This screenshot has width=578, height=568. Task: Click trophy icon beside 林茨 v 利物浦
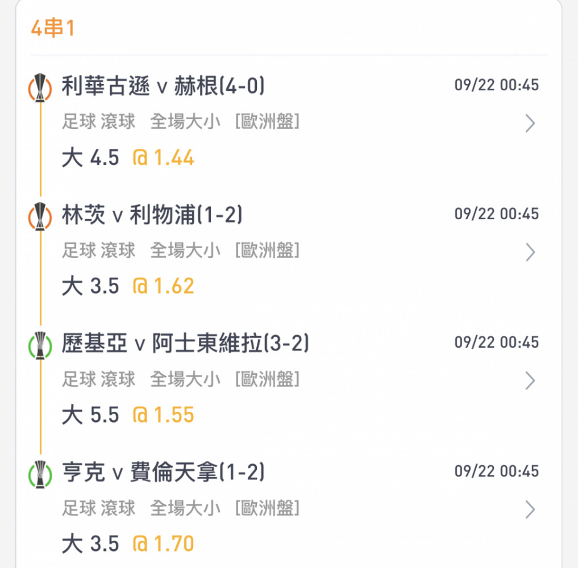[x=40, y=216]
